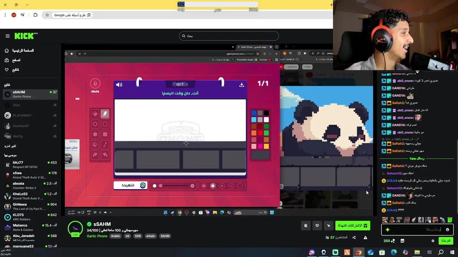The height and width of the screenshot is (257, 458).
Task: Click the redo arrow in Gartic tools
Action: tap(95, 155)
